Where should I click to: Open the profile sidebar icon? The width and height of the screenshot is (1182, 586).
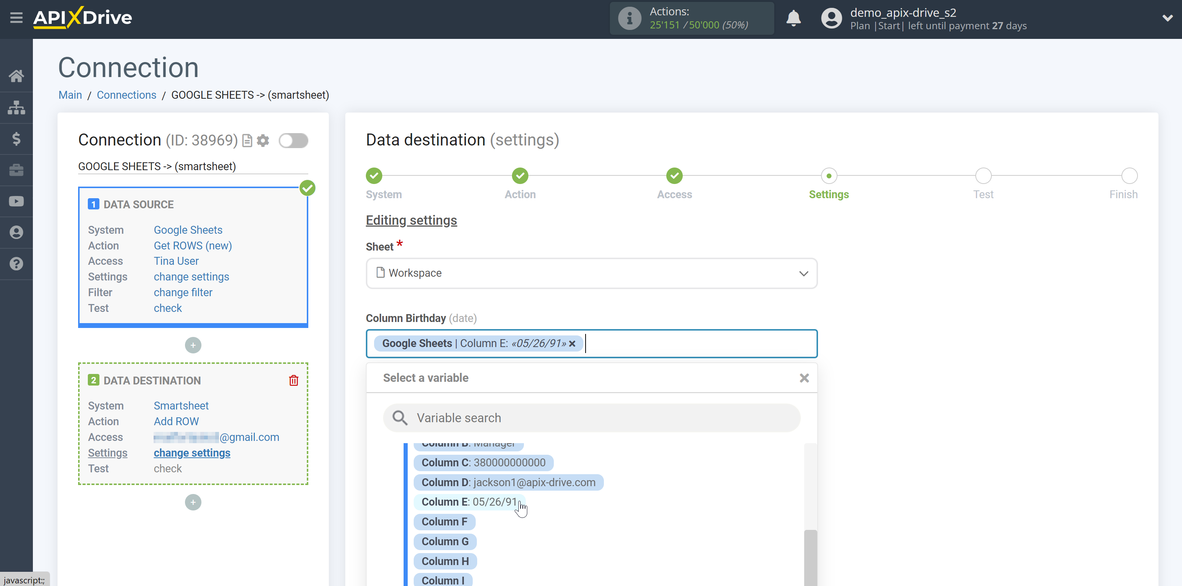pos(16,232)
